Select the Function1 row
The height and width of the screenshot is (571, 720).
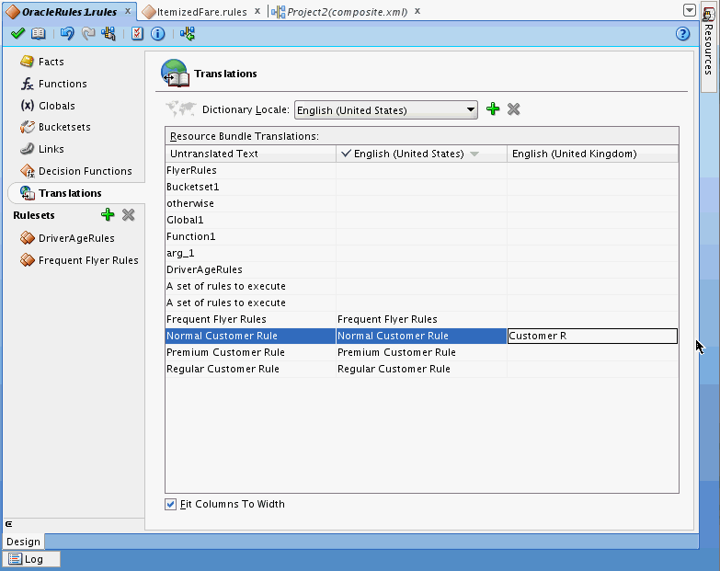(x=421, y=236)
